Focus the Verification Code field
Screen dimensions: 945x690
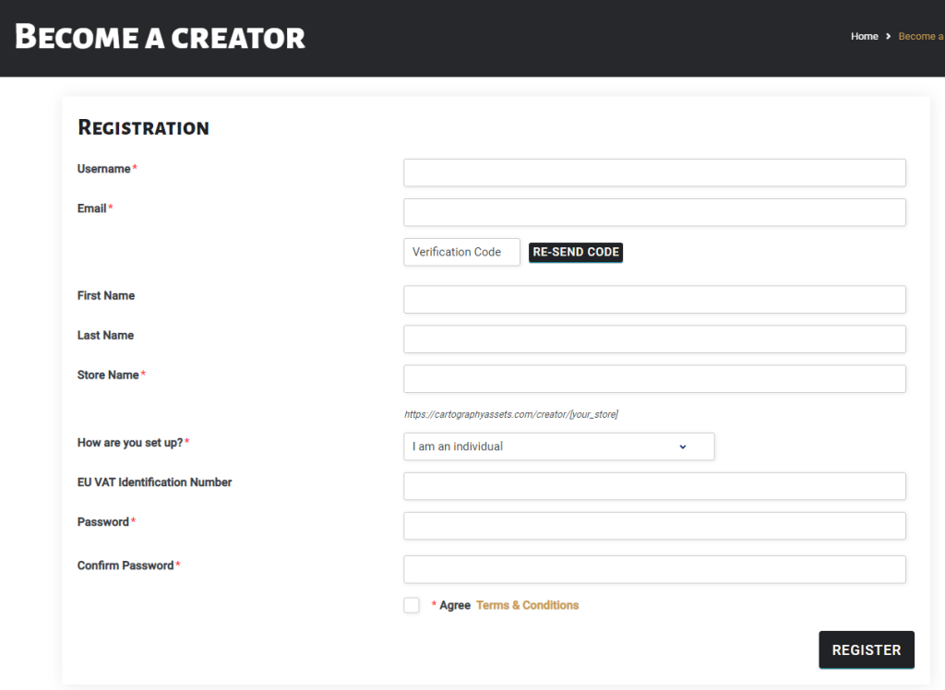coord(461,252)
